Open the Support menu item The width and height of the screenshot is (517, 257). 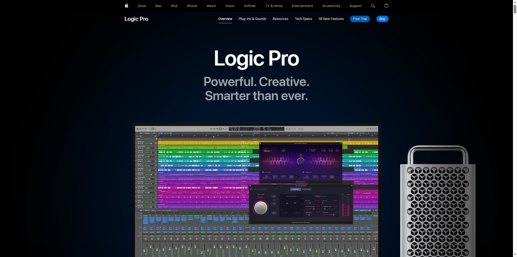point(356,6)
